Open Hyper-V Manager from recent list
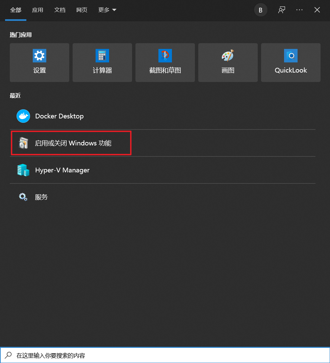 [162, 170]
